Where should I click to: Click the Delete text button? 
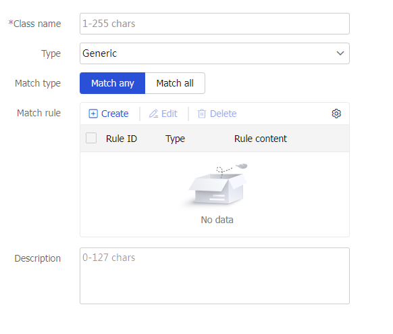tap(223, 114)
